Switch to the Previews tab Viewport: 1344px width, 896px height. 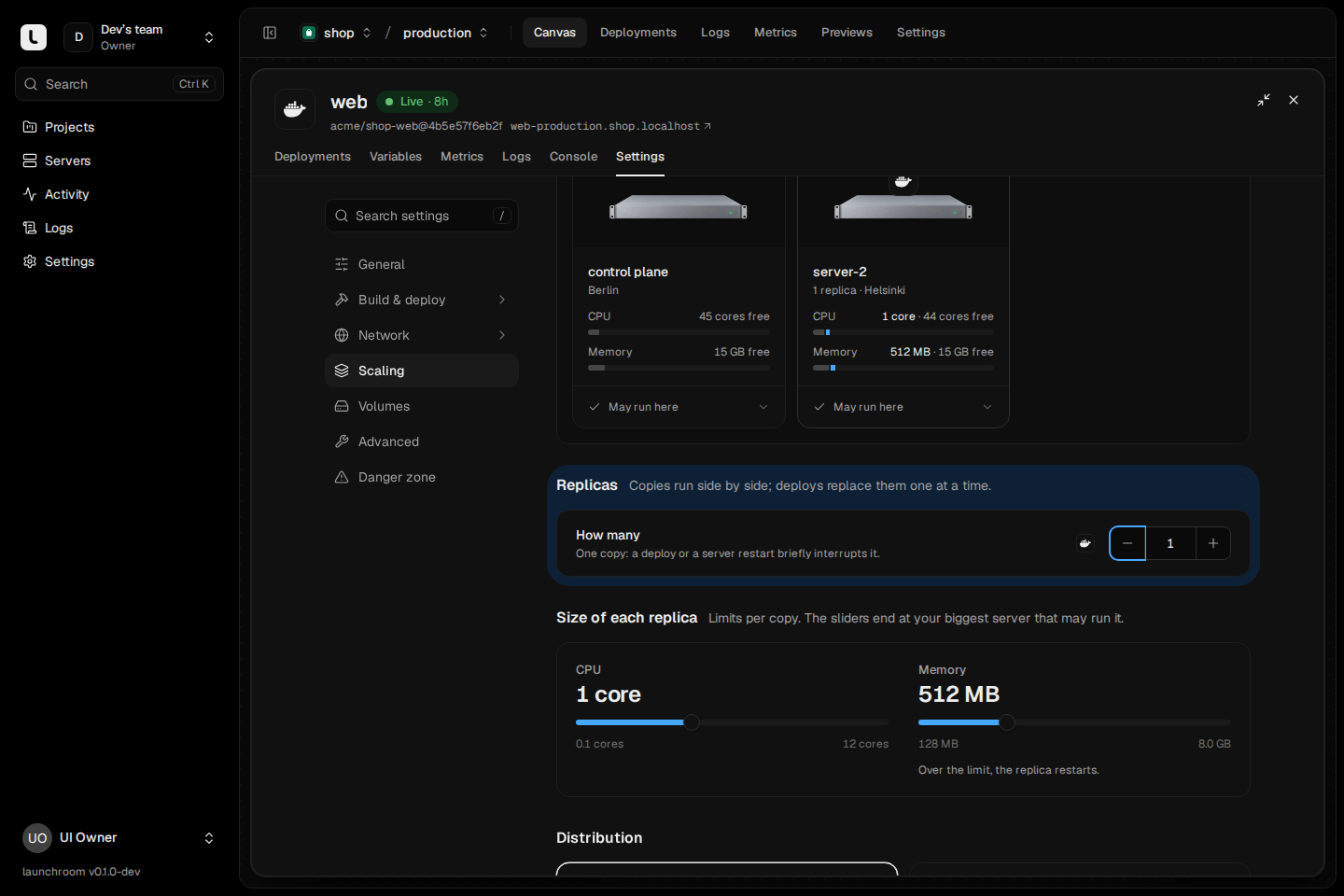pos(847,33)
